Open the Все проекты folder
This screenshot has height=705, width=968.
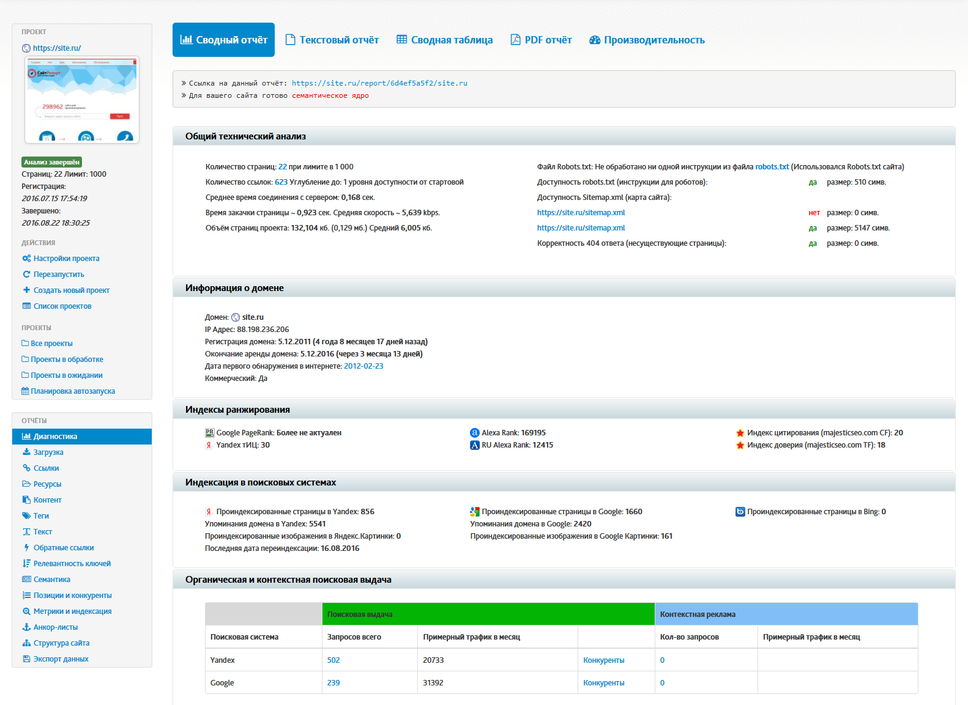[x=51, y=344]
